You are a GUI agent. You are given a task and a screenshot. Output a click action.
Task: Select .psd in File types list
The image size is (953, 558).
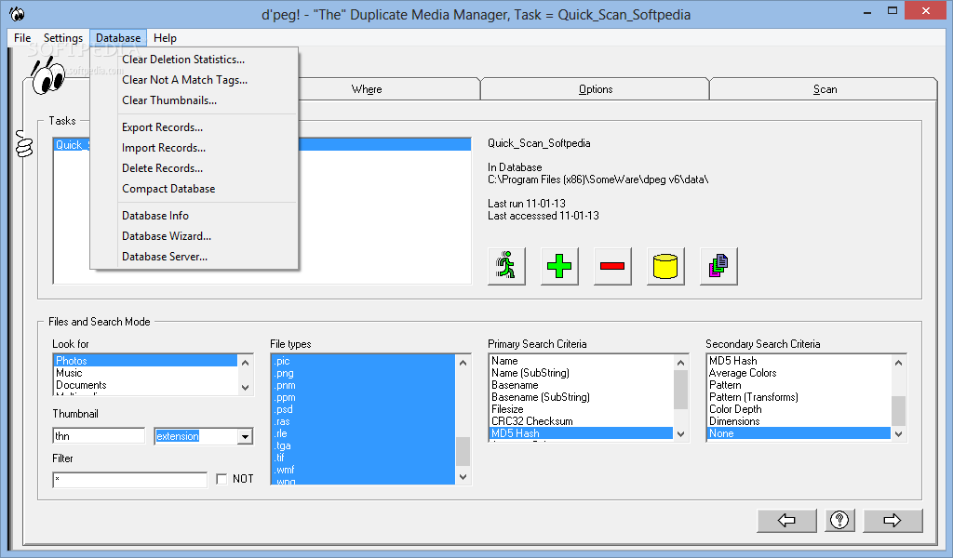pyautogui.click(x=363, y=409)
